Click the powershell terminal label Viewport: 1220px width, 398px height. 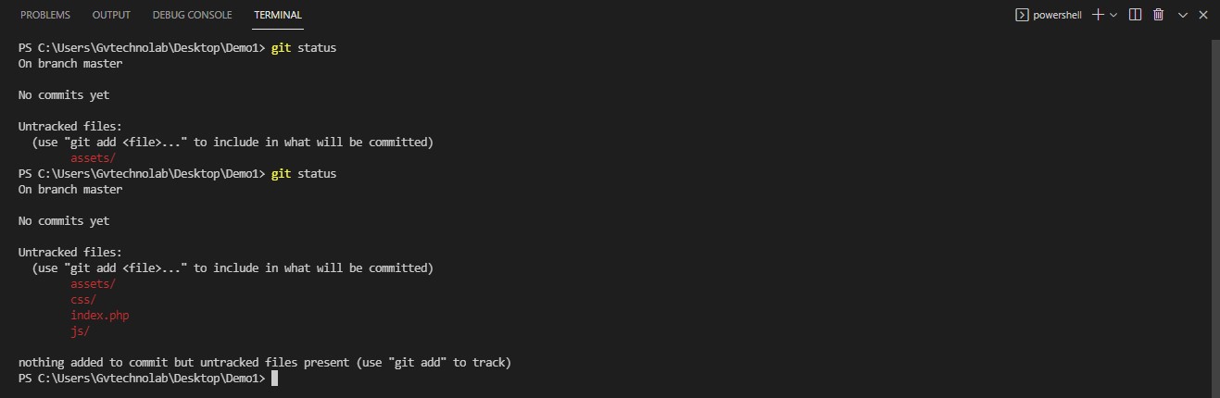point(1058,15)
